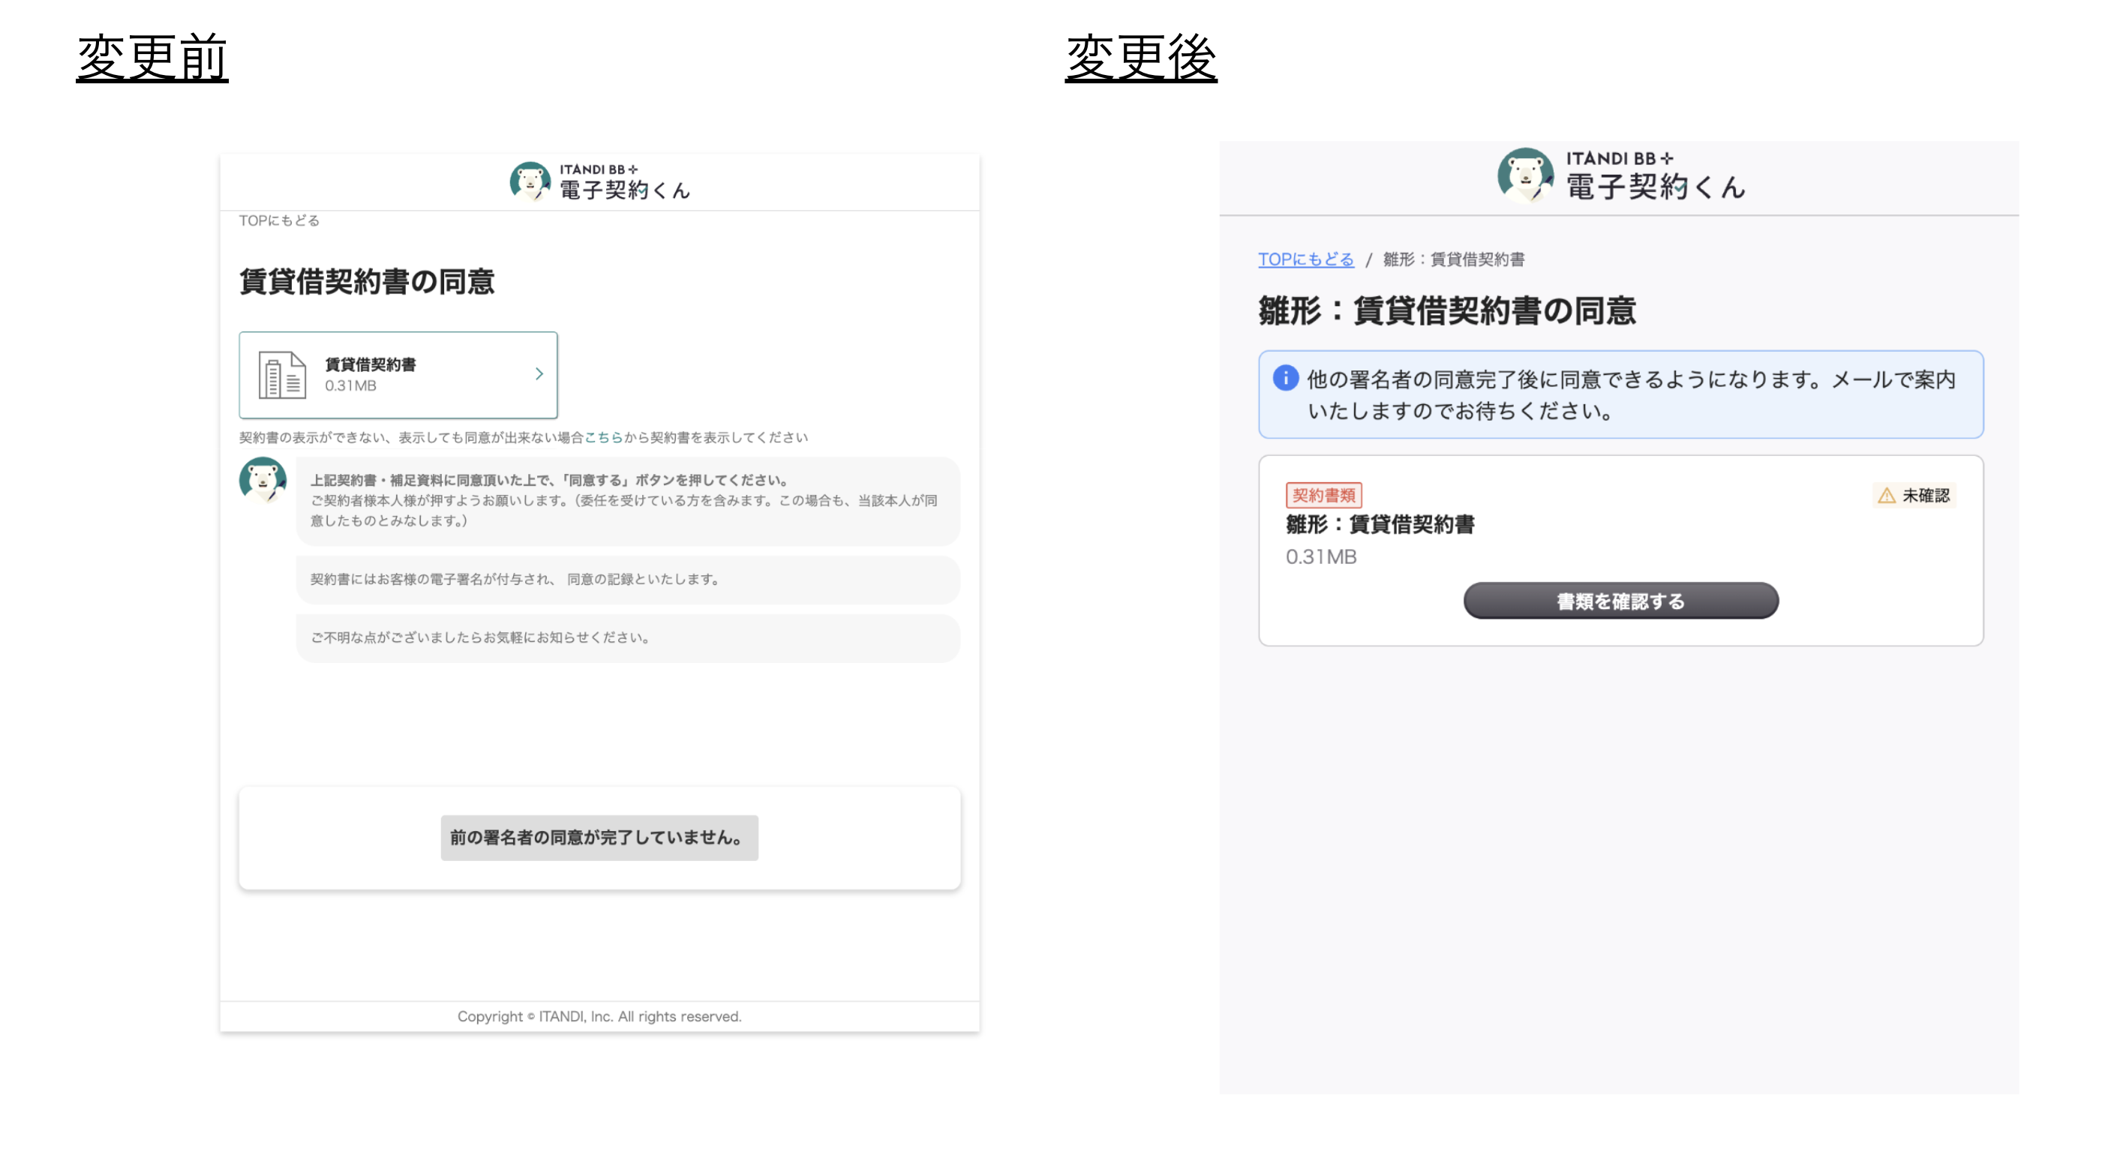The image size is (2114, 1176).
Task: Click the 雛形:賃貸借契約書 document title in the card
Action: (1380, 525)
